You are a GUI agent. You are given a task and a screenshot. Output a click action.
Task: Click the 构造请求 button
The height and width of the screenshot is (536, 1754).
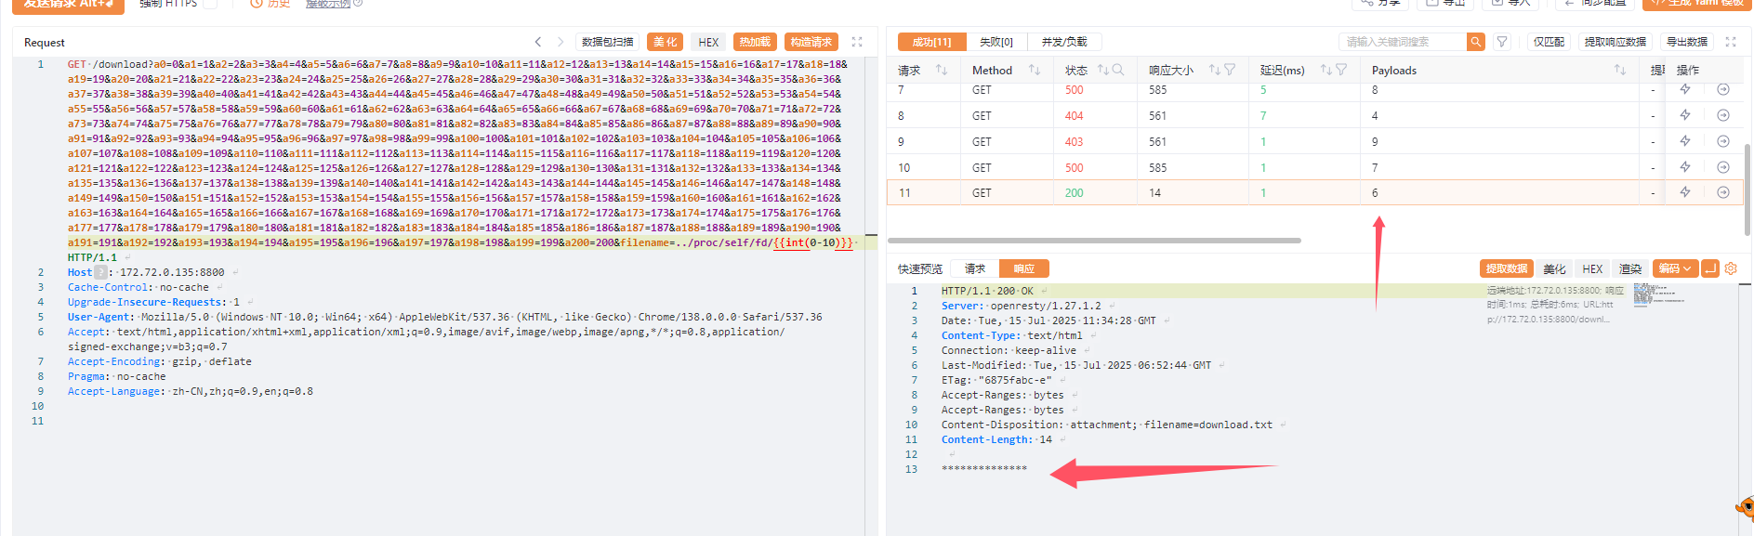coord(811,42)
